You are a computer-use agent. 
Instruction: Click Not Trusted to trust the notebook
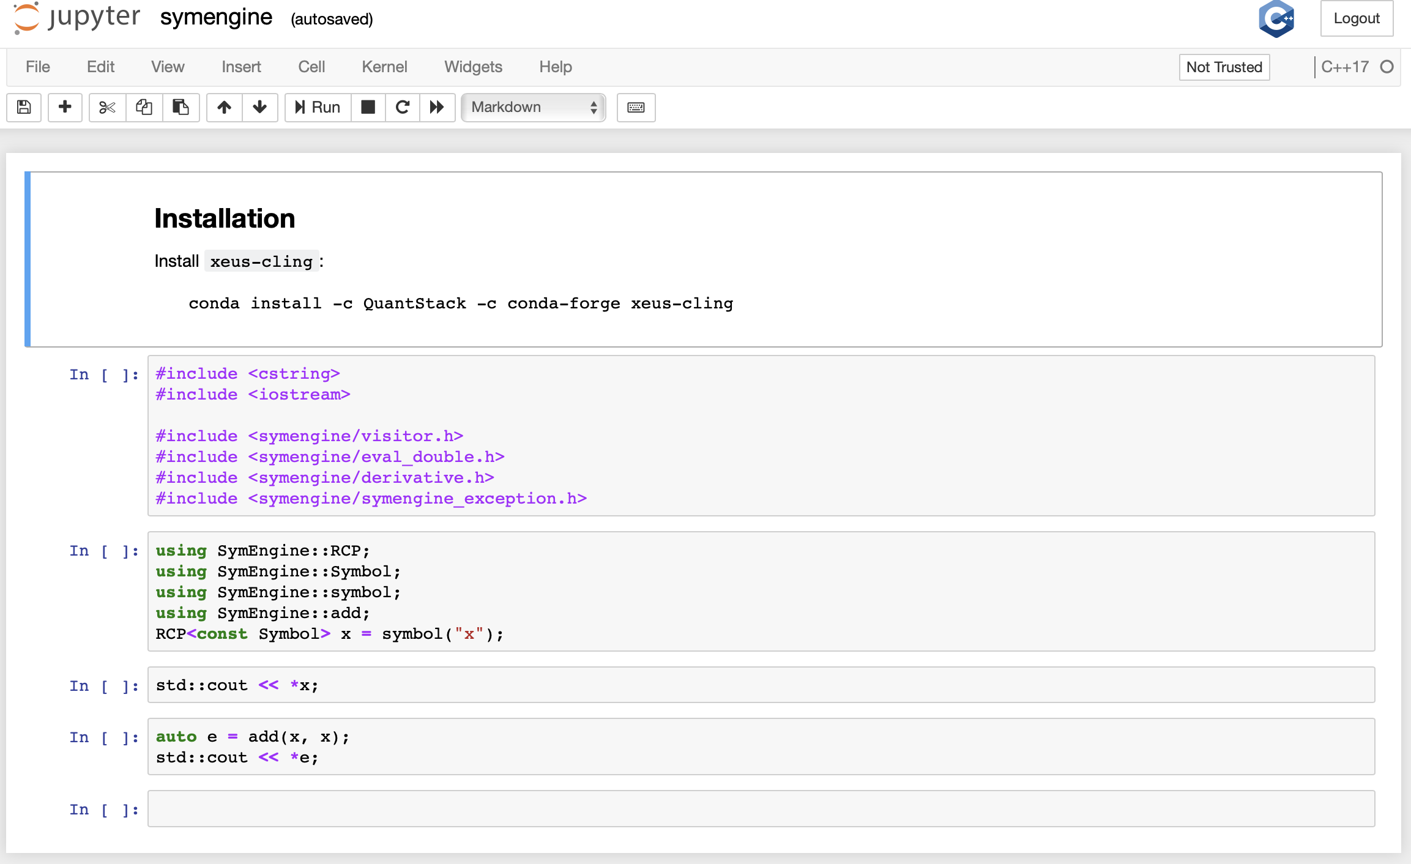coord(1224,67)
